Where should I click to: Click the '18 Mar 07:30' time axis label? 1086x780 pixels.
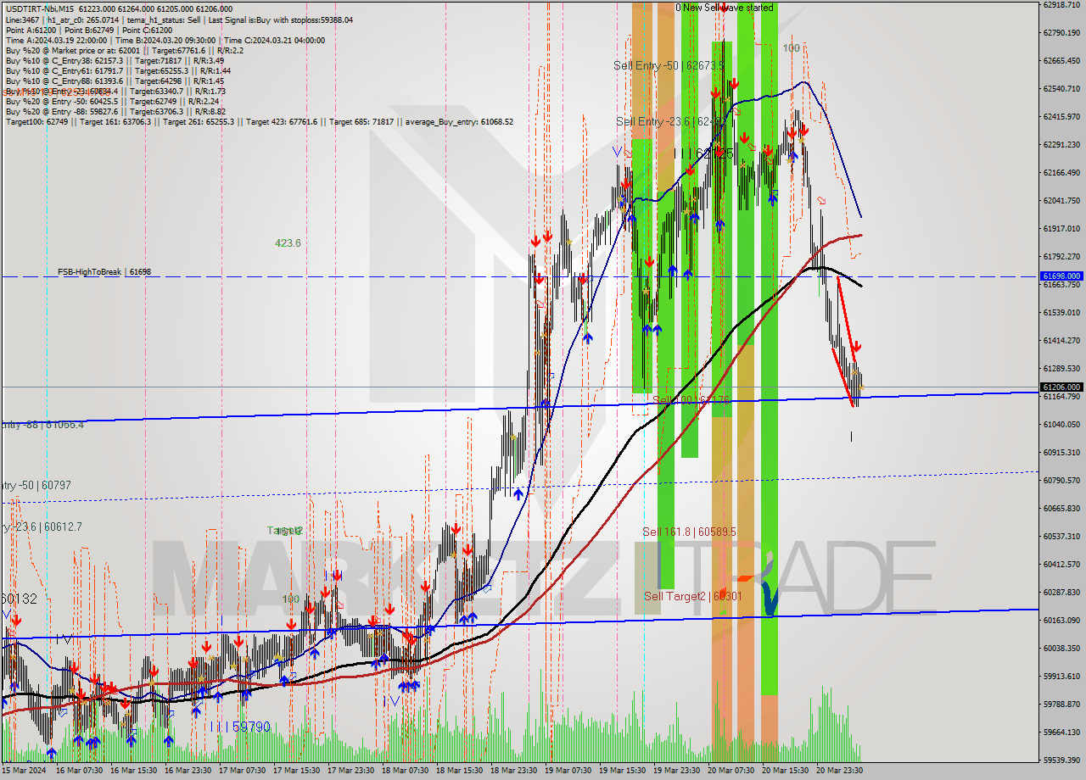(405, 771)
